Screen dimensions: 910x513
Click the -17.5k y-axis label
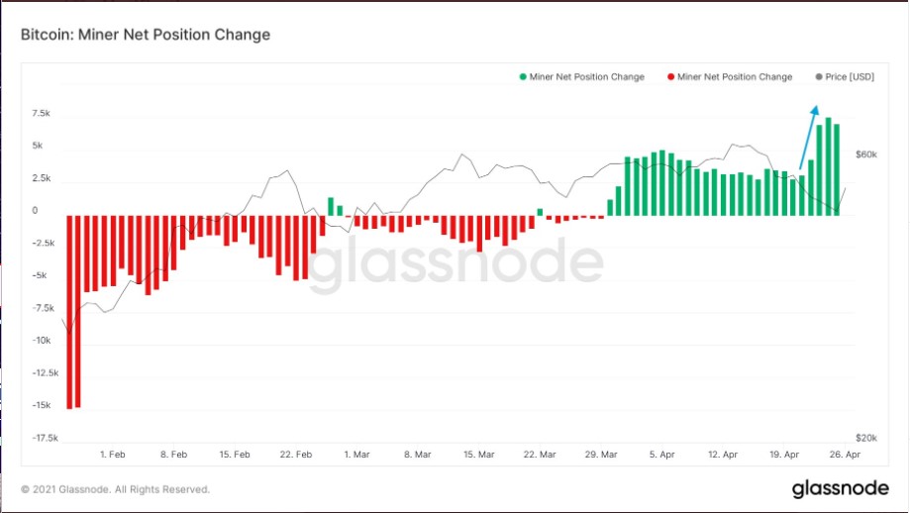(x=46, y=437)
